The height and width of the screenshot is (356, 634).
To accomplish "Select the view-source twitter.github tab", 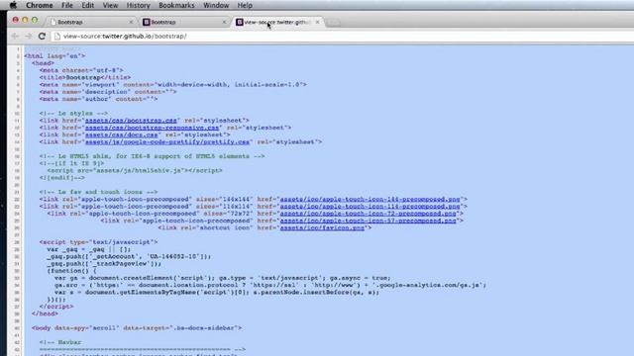I will [277, 22].
